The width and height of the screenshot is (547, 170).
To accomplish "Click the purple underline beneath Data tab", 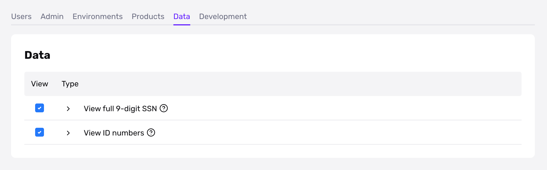I will [182, 25].
